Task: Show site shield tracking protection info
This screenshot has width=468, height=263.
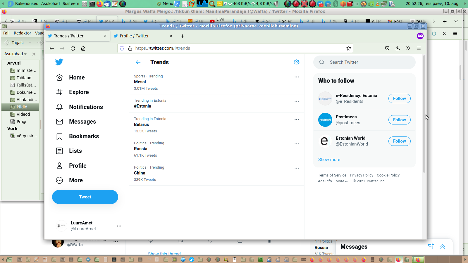Action: tap(122, 48)
